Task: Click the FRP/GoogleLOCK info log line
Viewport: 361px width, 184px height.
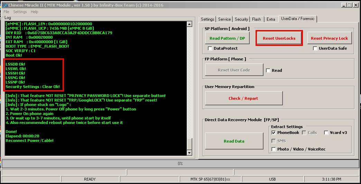Action: click(x=82, y=100)
